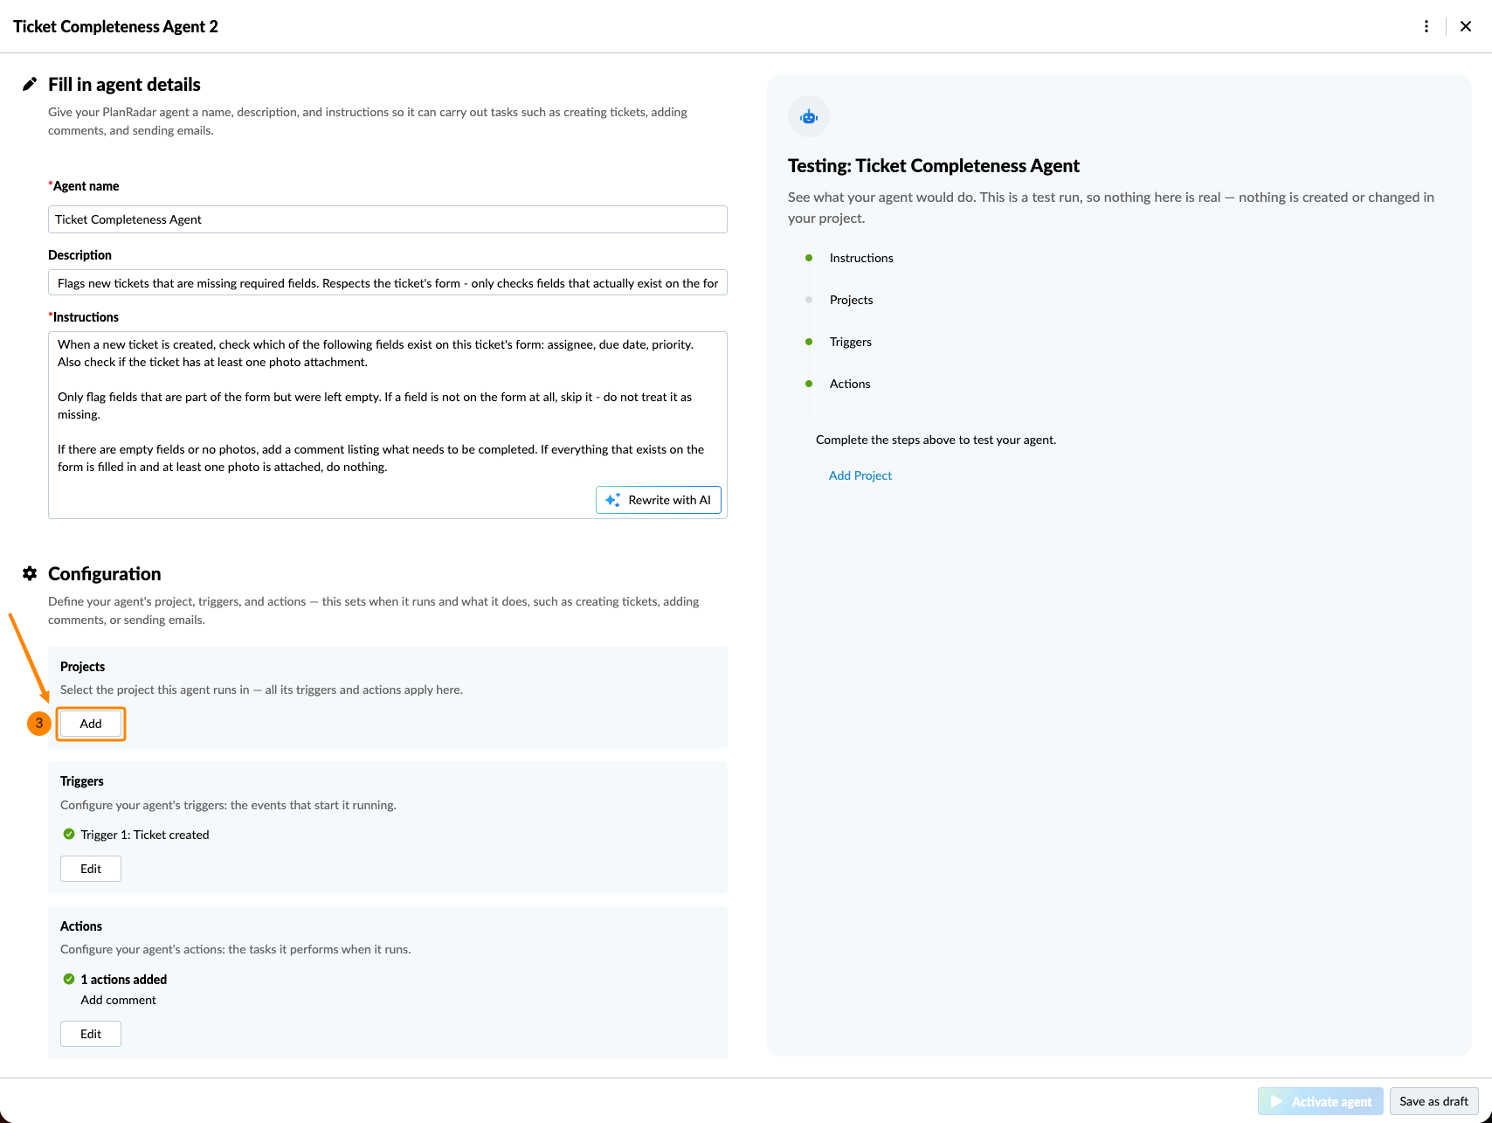Click the green check beside Trigger 1

tap(69, 834)
